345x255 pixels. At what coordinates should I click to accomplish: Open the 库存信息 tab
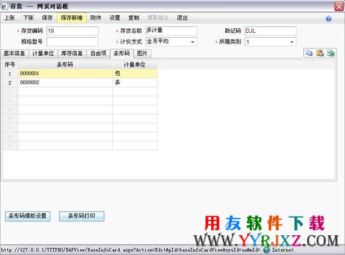tap(72, 54)
